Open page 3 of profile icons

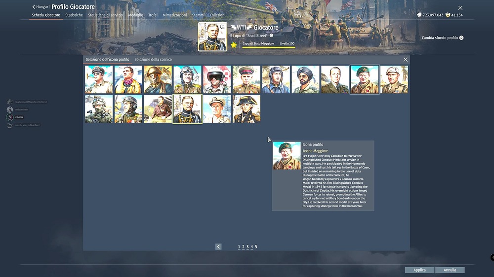(x=247, y=246)
